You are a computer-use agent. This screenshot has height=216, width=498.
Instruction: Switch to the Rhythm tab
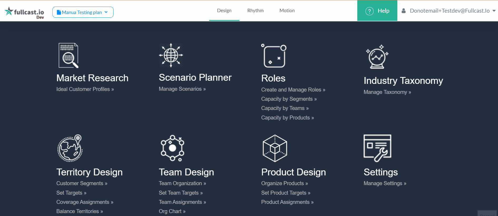[x=255, y=11]
